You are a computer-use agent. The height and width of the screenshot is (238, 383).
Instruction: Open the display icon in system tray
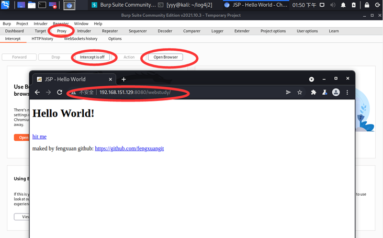tap(322, 5)
